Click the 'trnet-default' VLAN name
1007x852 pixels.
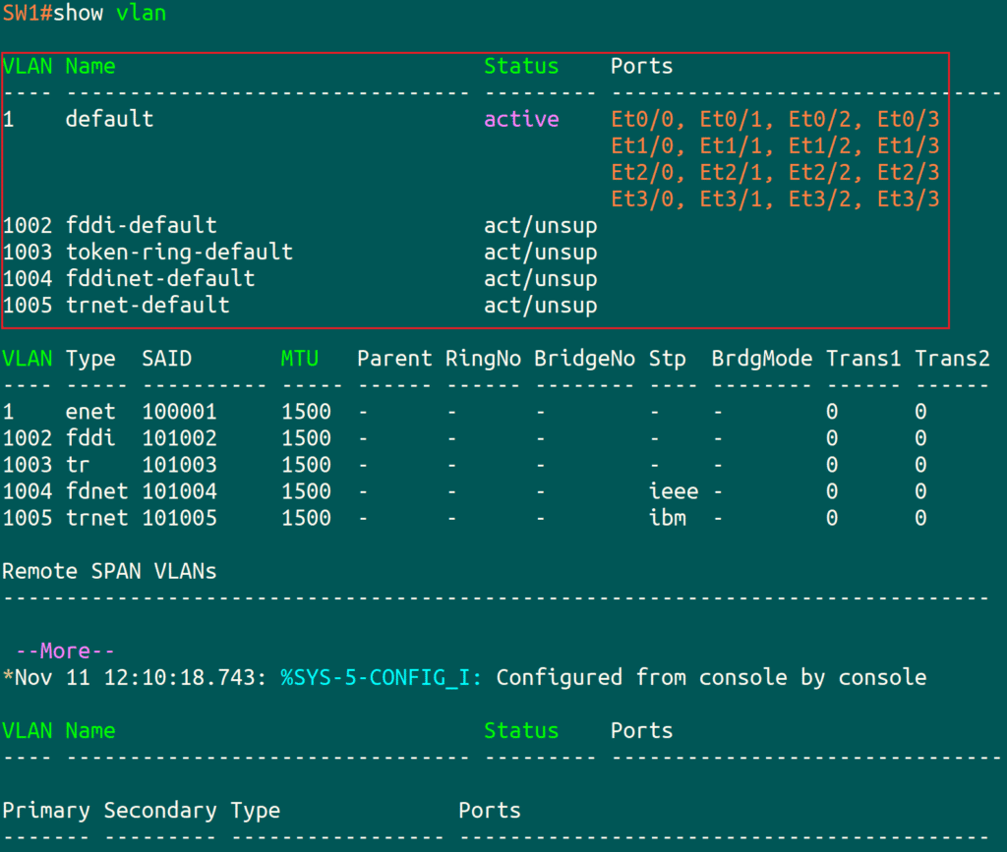tap(148, 306)
